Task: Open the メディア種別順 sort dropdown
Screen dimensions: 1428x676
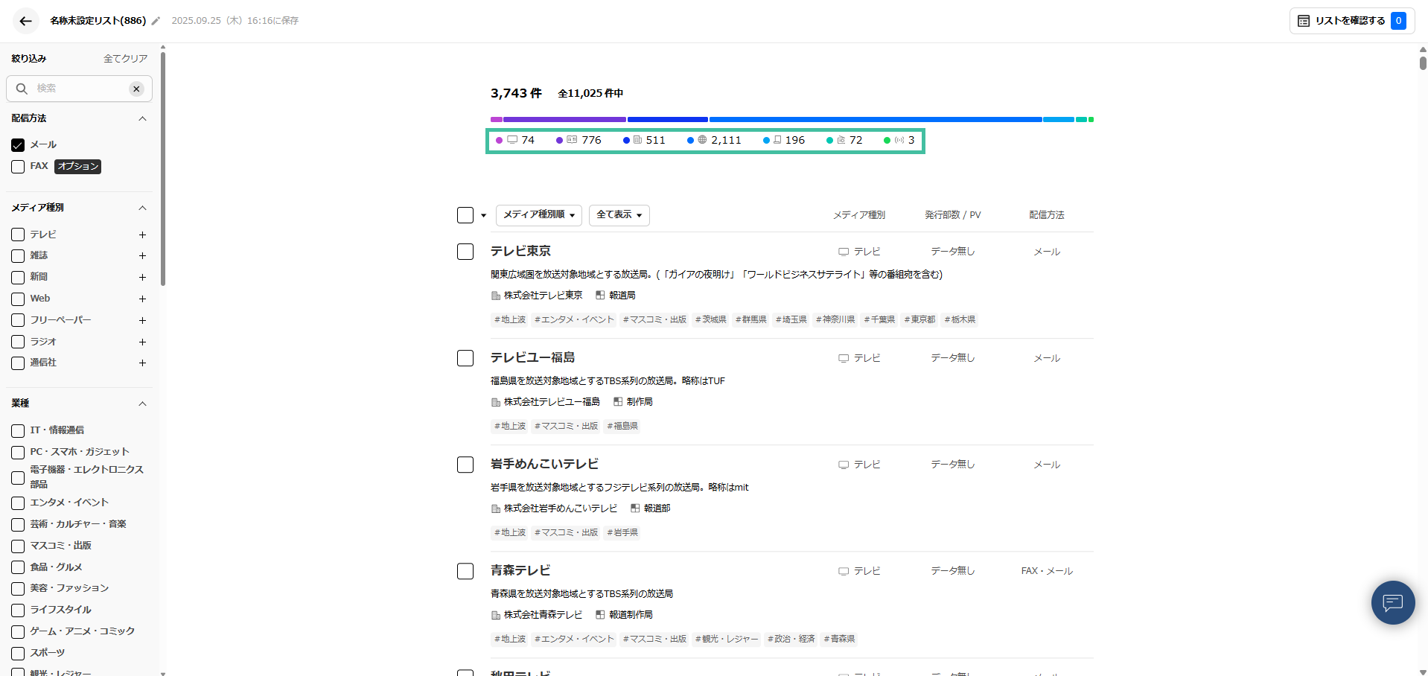Action: coord(538,215)
